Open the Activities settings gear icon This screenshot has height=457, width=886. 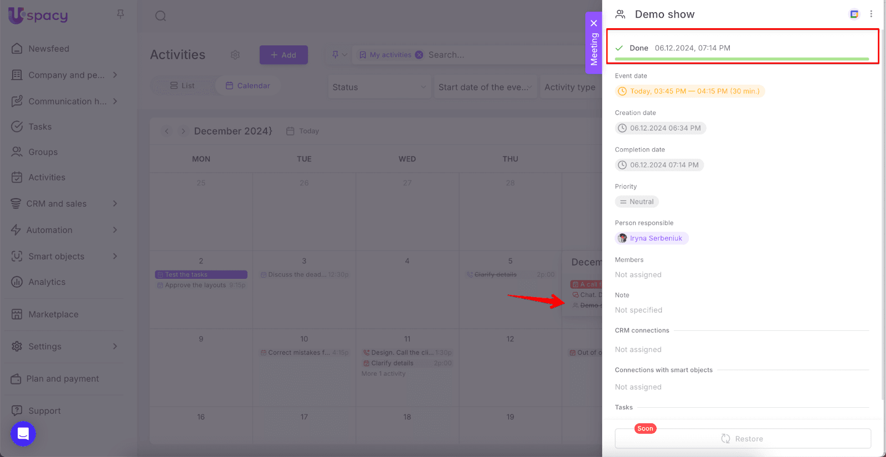click(x=235, y=55)
